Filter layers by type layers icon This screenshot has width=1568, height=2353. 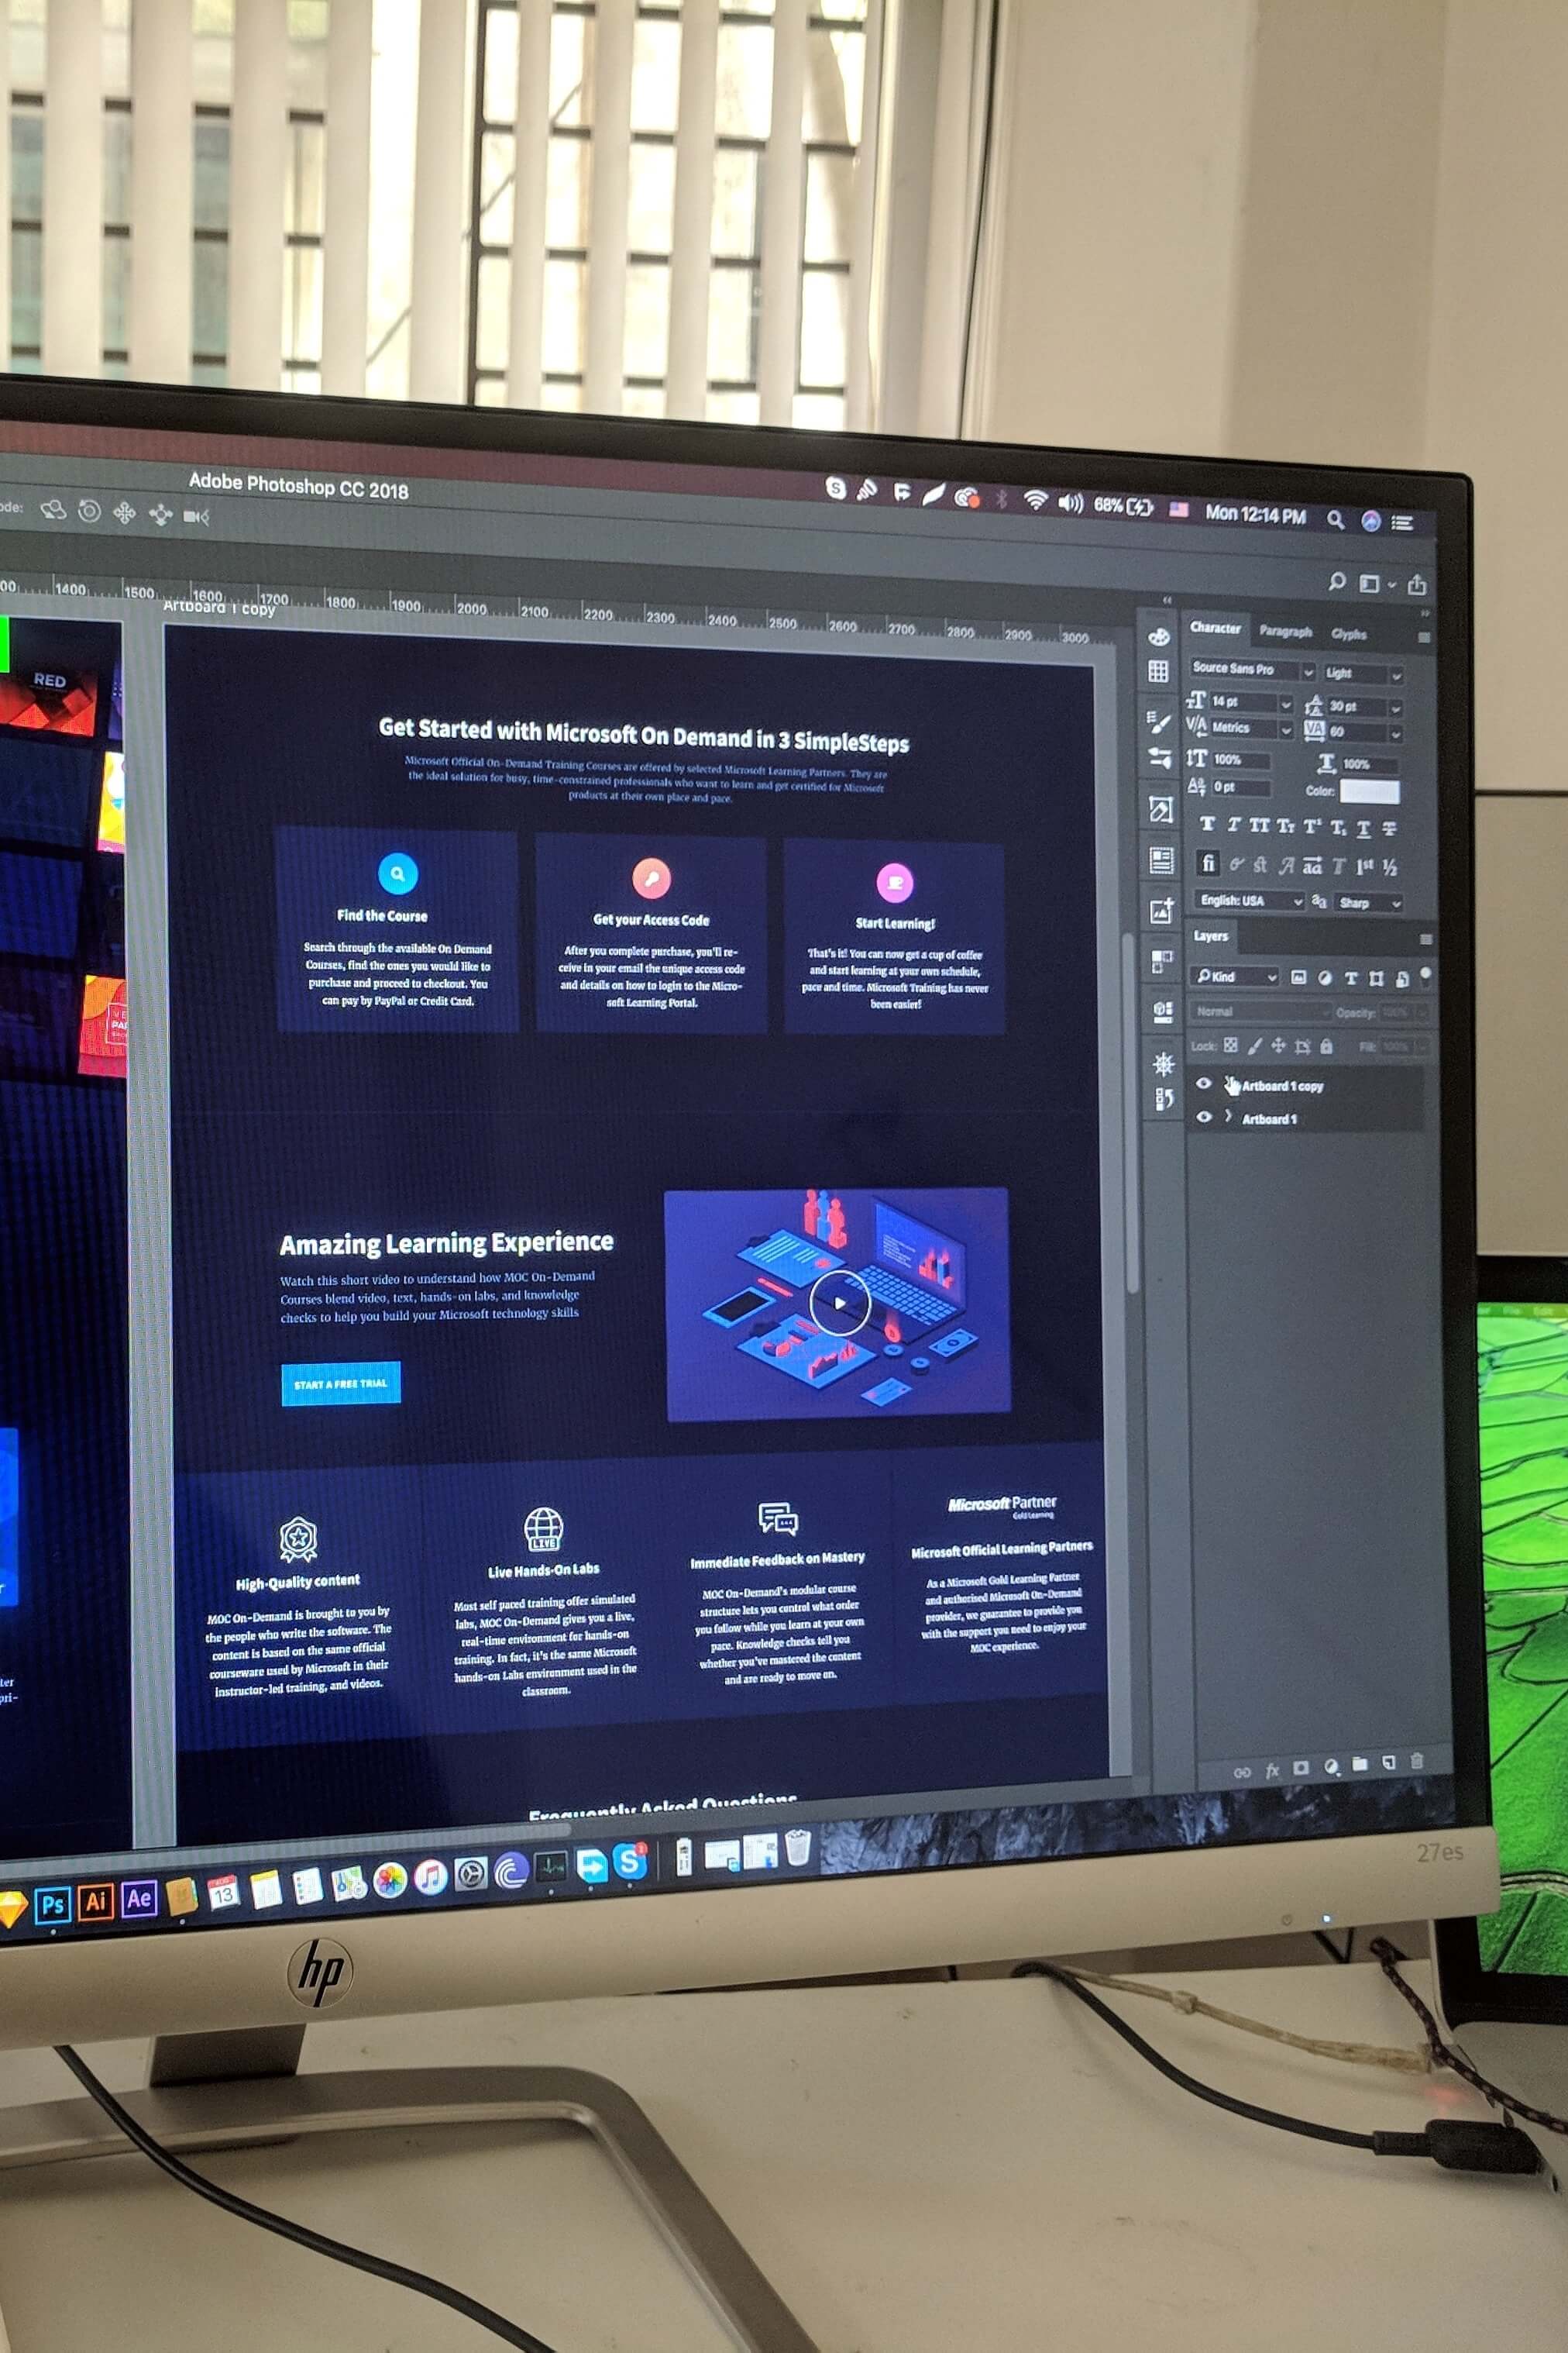tap(1351, 978)
